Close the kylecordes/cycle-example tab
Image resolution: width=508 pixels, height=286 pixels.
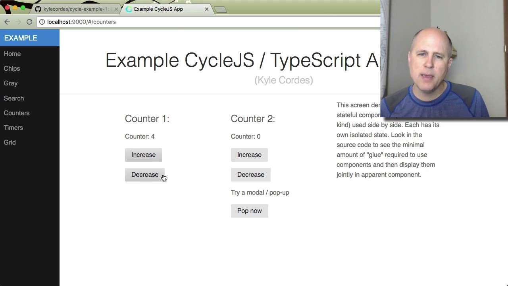click(x=116, y=9)
